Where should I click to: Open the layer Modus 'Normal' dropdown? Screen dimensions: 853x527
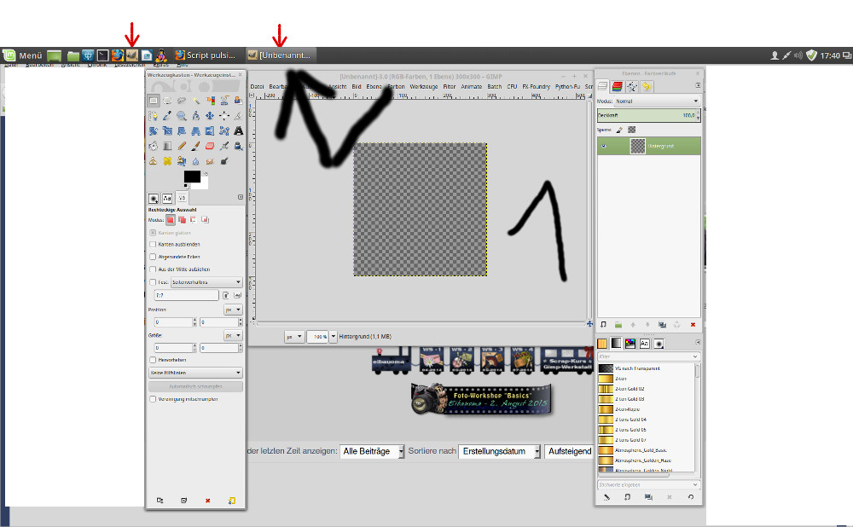click(657, 101)
